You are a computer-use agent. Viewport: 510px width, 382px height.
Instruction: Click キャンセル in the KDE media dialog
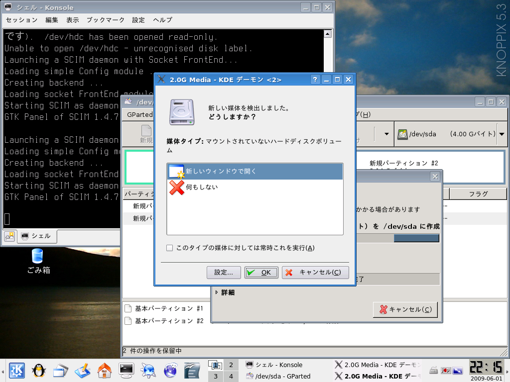pos(315,273)
